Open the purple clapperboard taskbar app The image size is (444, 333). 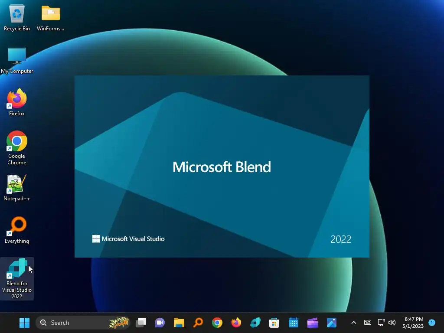pyautogui.click(x=313, y=323)
